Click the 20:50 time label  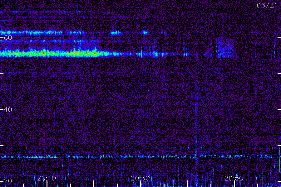tap(234, 178)
